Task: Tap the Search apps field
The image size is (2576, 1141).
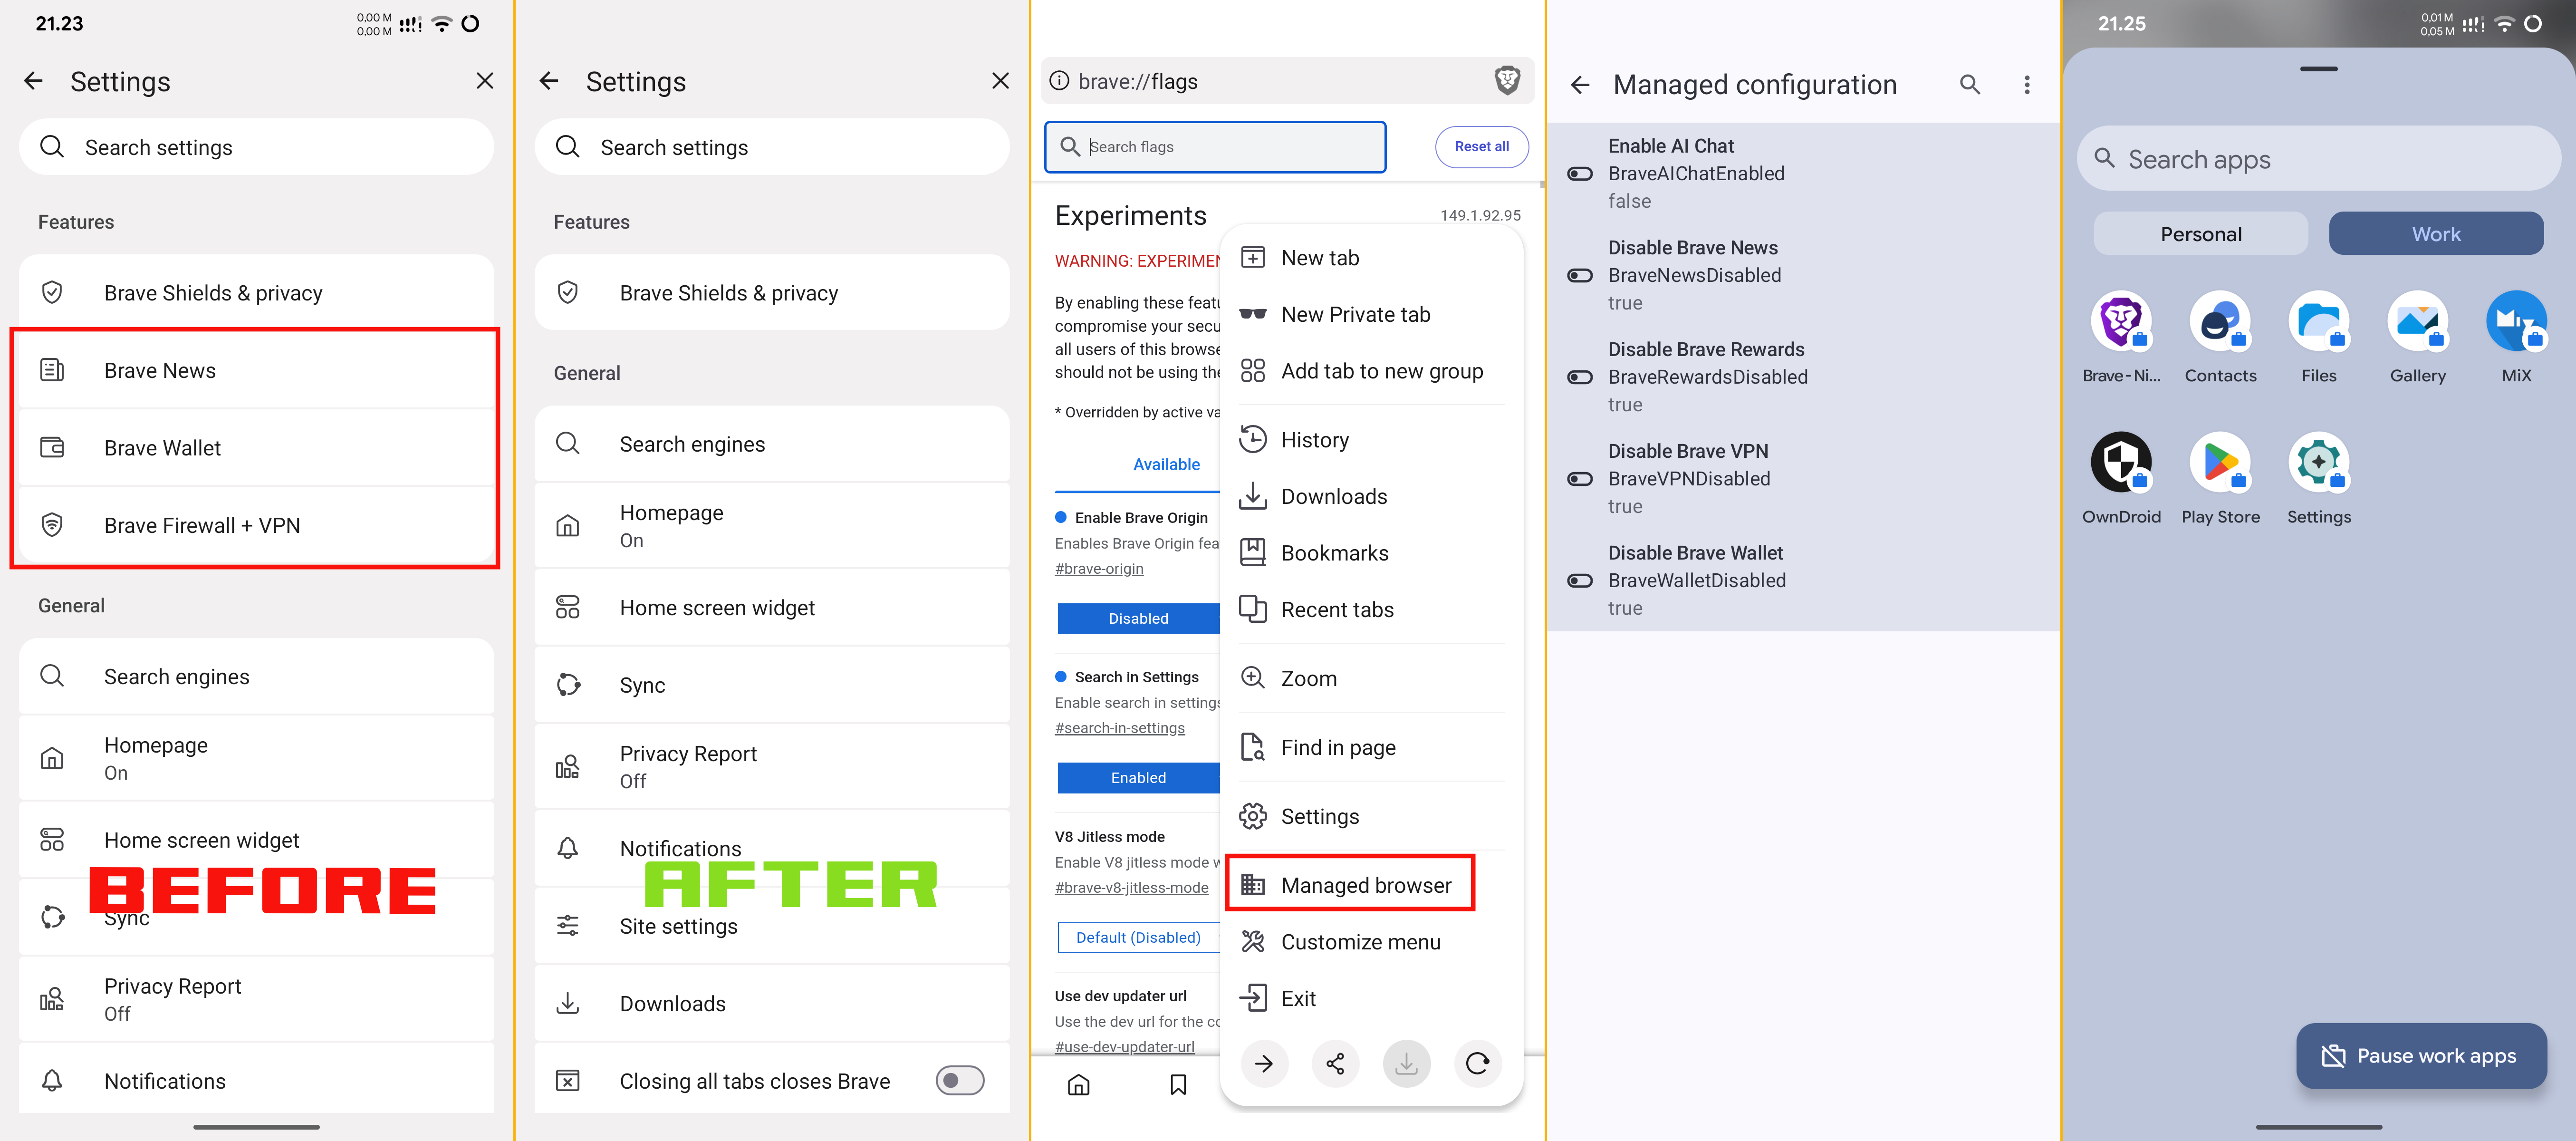Action: click(x=2318, y=159)
